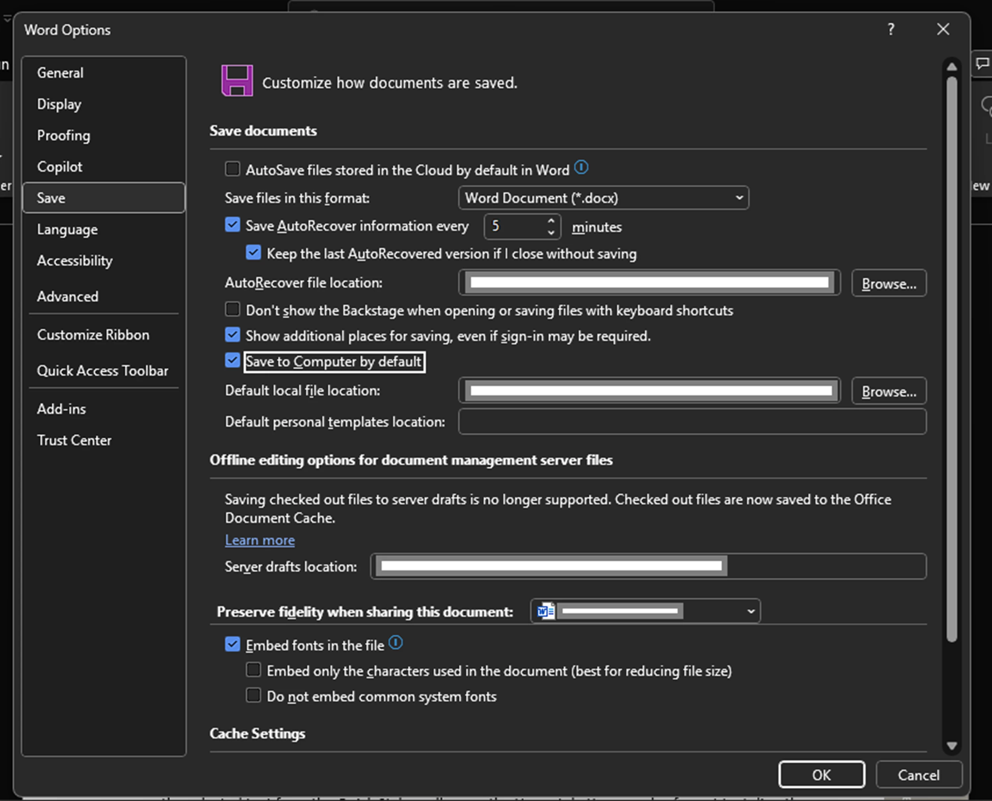
Task: Open the Learn more link
Action: tap(260, 540)
